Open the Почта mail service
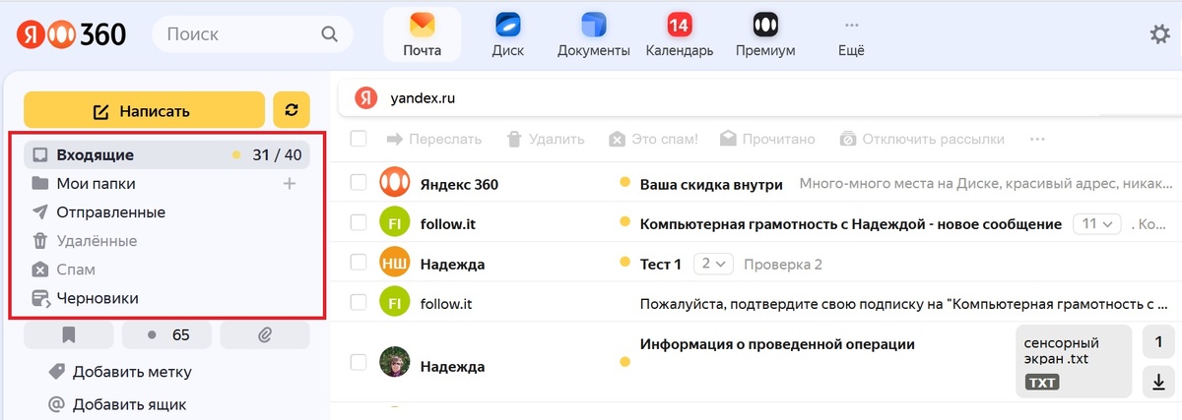The image size is (1182, 420). (422, 34)
